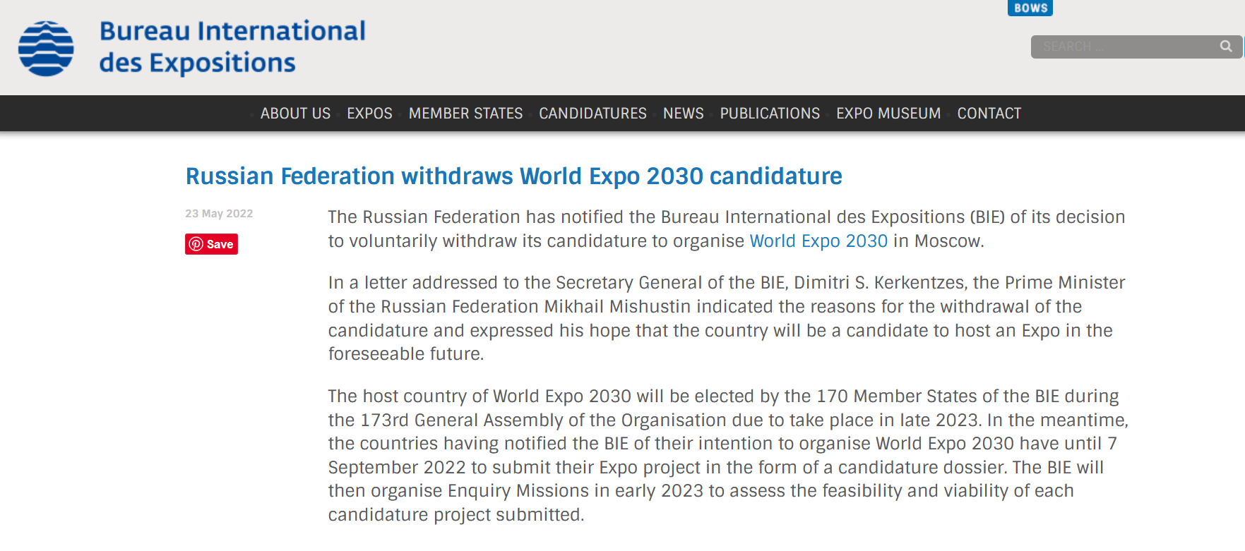Open the Publications menu item
Viewport: 1245px width, 551px height.
click(x=770, y=114)
